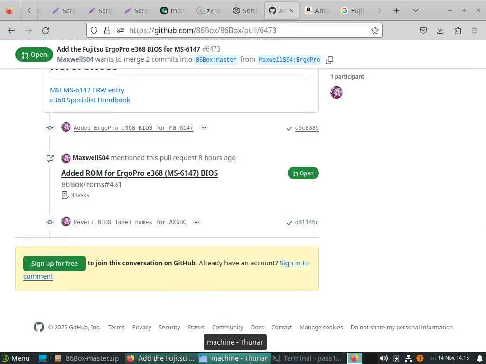Image resolution: width=486 pixels, height=364 pixels.
Task: Open commit 'Added ErgoPro e368 BIOS for MS-6147'
Action: (x=133, y=128)
